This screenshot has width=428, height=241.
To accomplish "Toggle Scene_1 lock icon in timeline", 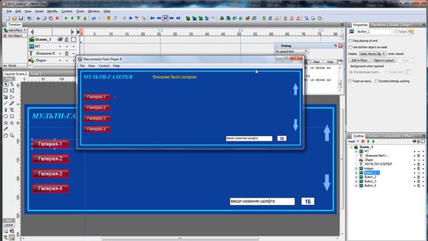I will click(x=67, y=39).
